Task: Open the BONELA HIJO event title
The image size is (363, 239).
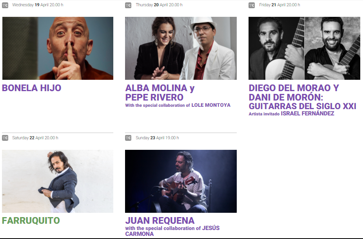Action: [32, 88]
